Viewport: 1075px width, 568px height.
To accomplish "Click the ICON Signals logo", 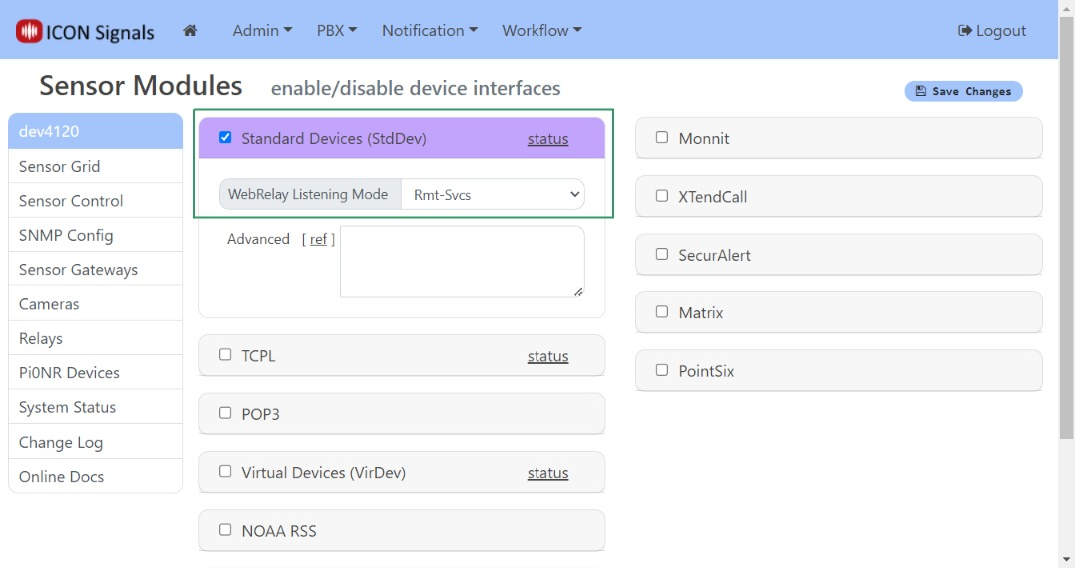I will point(85,31).
